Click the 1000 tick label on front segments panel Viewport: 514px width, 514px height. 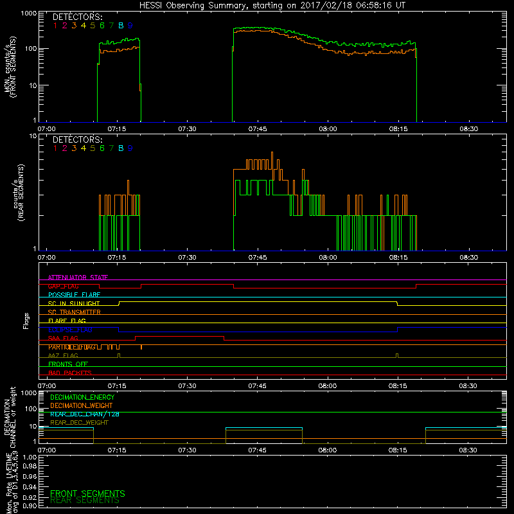[x=29, y=13]
